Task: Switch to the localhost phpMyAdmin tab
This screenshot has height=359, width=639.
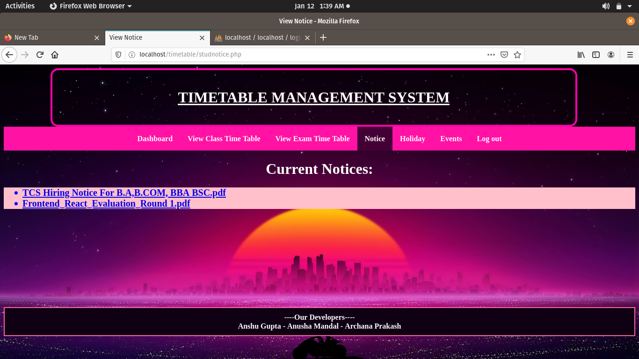Action: [x=263, y=38]
